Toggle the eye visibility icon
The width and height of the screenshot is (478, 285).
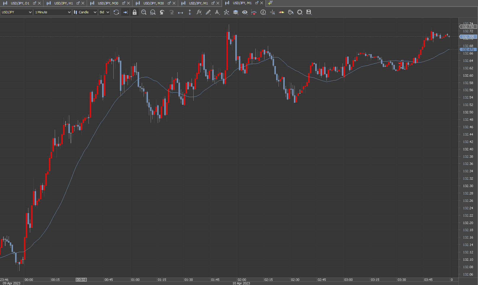pos(245,12)
